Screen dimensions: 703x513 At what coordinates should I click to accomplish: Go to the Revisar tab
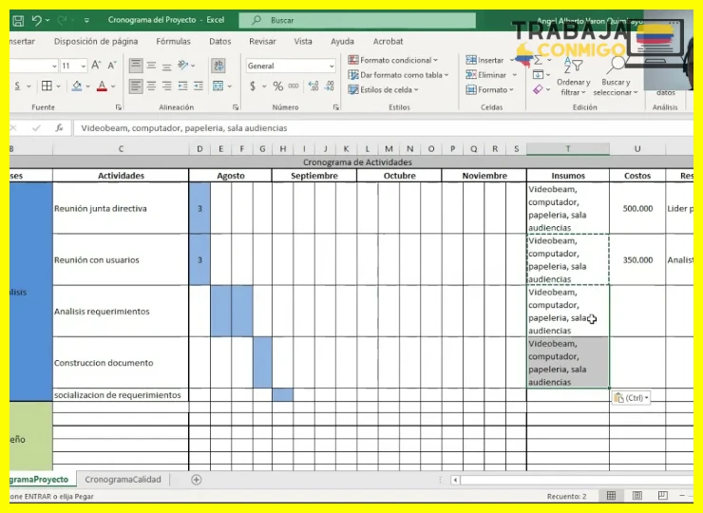262,41
